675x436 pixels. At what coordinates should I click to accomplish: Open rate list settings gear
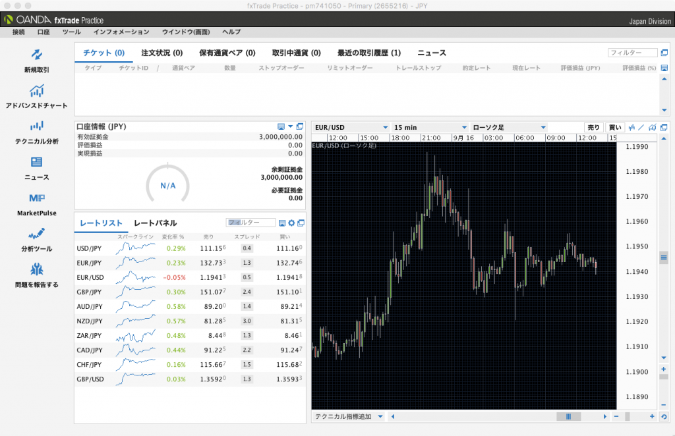(x=291, y=223)
